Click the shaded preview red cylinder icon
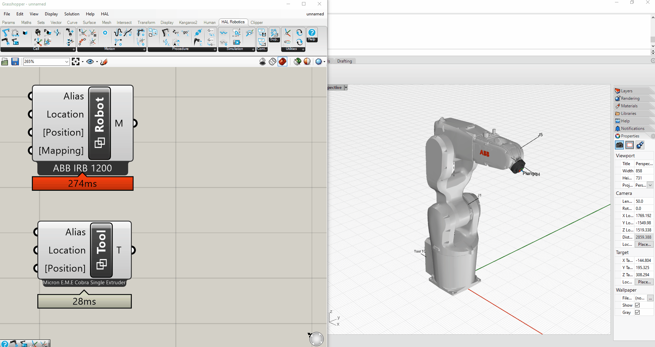Screen dimensions: 655x347 pos(282,62)
